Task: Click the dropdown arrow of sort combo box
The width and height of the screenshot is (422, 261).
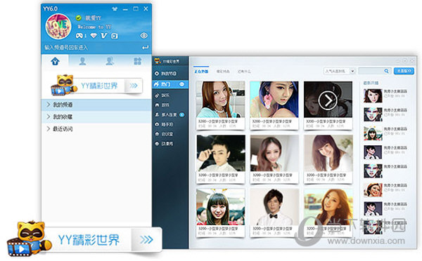Action: pyautogui.click(x=352, y=71)
